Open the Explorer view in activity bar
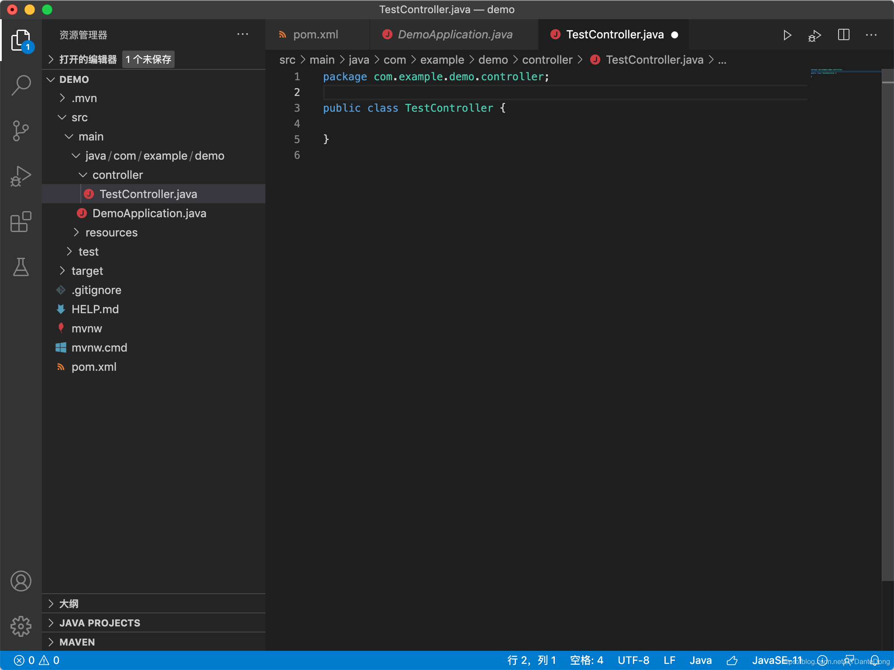 point(21,40)
